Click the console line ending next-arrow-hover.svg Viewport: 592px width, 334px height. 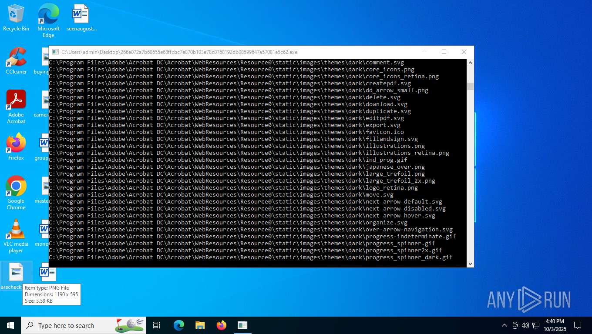pos(242,216)
